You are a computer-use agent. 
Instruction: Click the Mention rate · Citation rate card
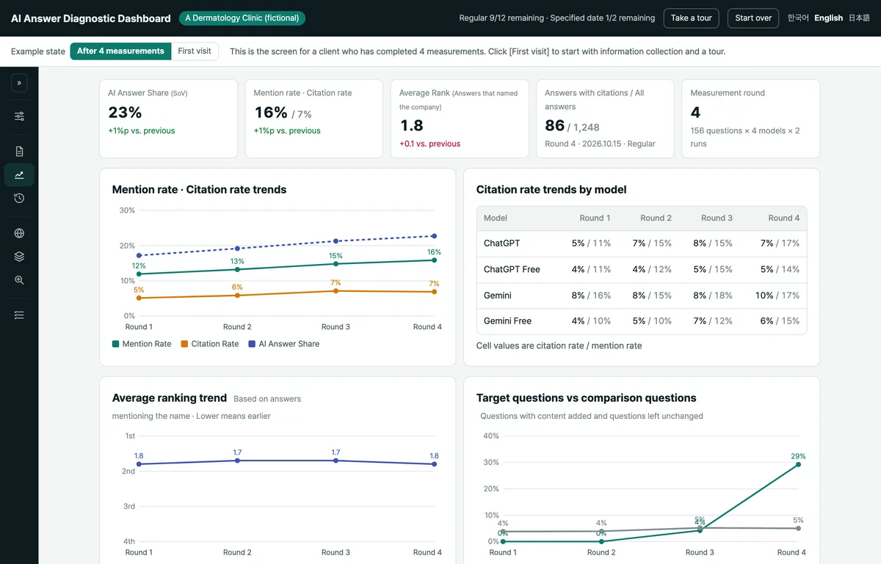click(314, 119)
